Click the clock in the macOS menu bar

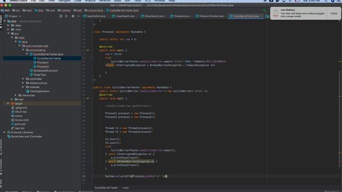click(311, 1)
